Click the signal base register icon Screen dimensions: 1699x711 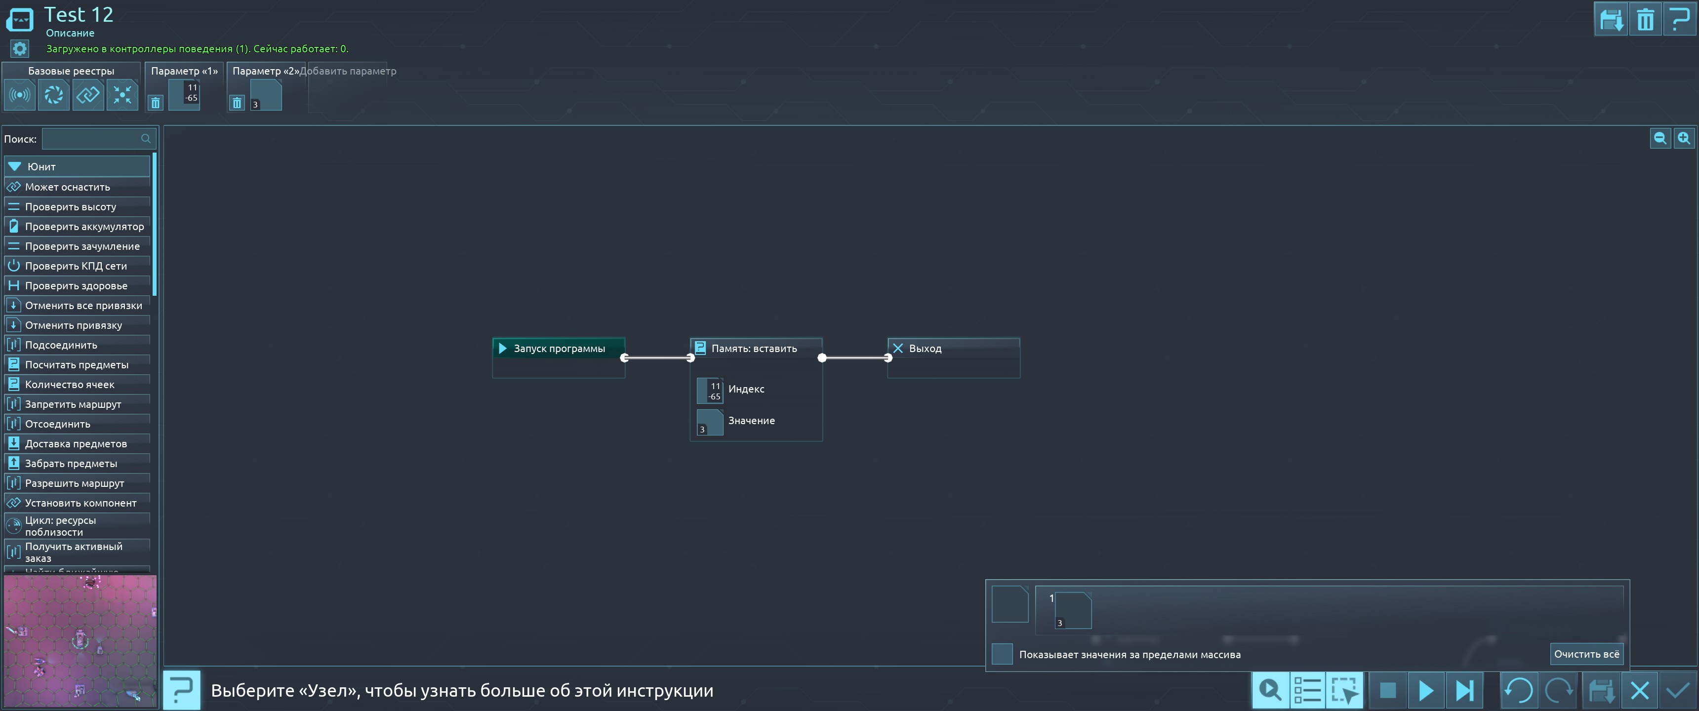click(x=20, y=95)
